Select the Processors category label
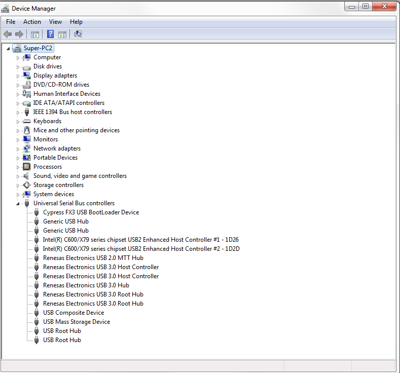400x373 pixels. tap(48, 167)
